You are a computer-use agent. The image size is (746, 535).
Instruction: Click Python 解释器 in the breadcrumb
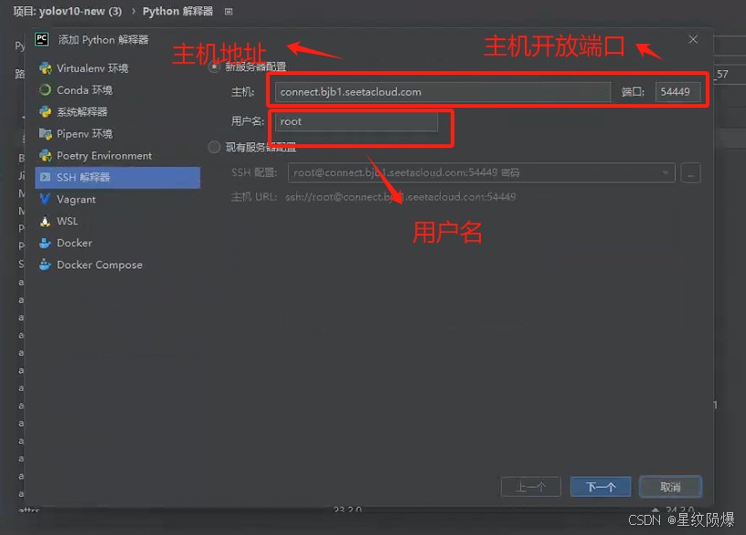pos(178,11)
